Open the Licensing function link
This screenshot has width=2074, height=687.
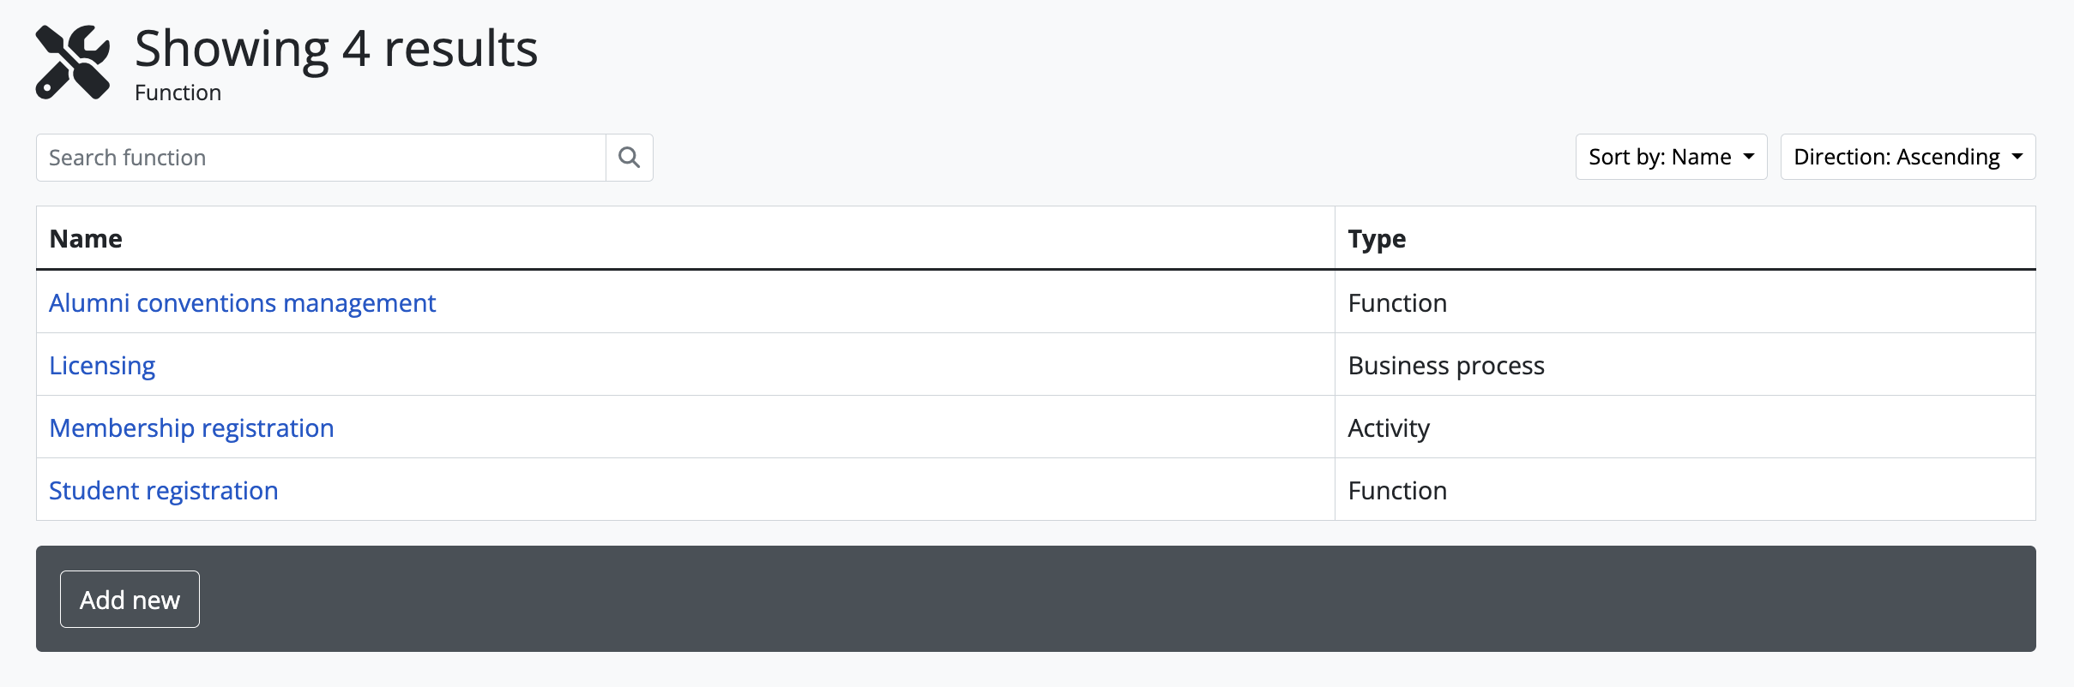point(102,365)
